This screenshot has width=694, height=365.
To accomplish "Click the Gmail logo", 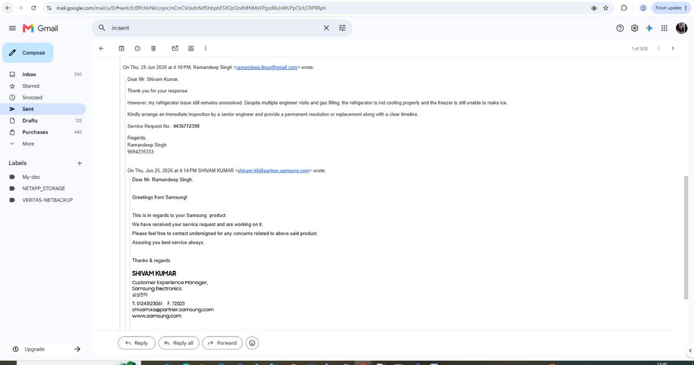I will click(x=40, y=28).
